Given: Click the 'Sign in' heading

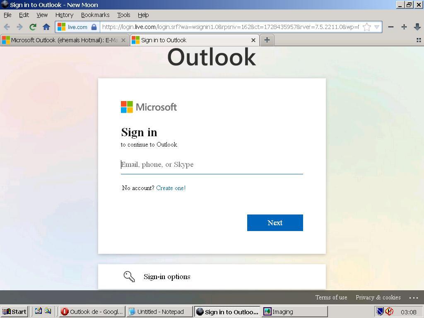Looking at the screenshot, I should click(x=139, y=132).
